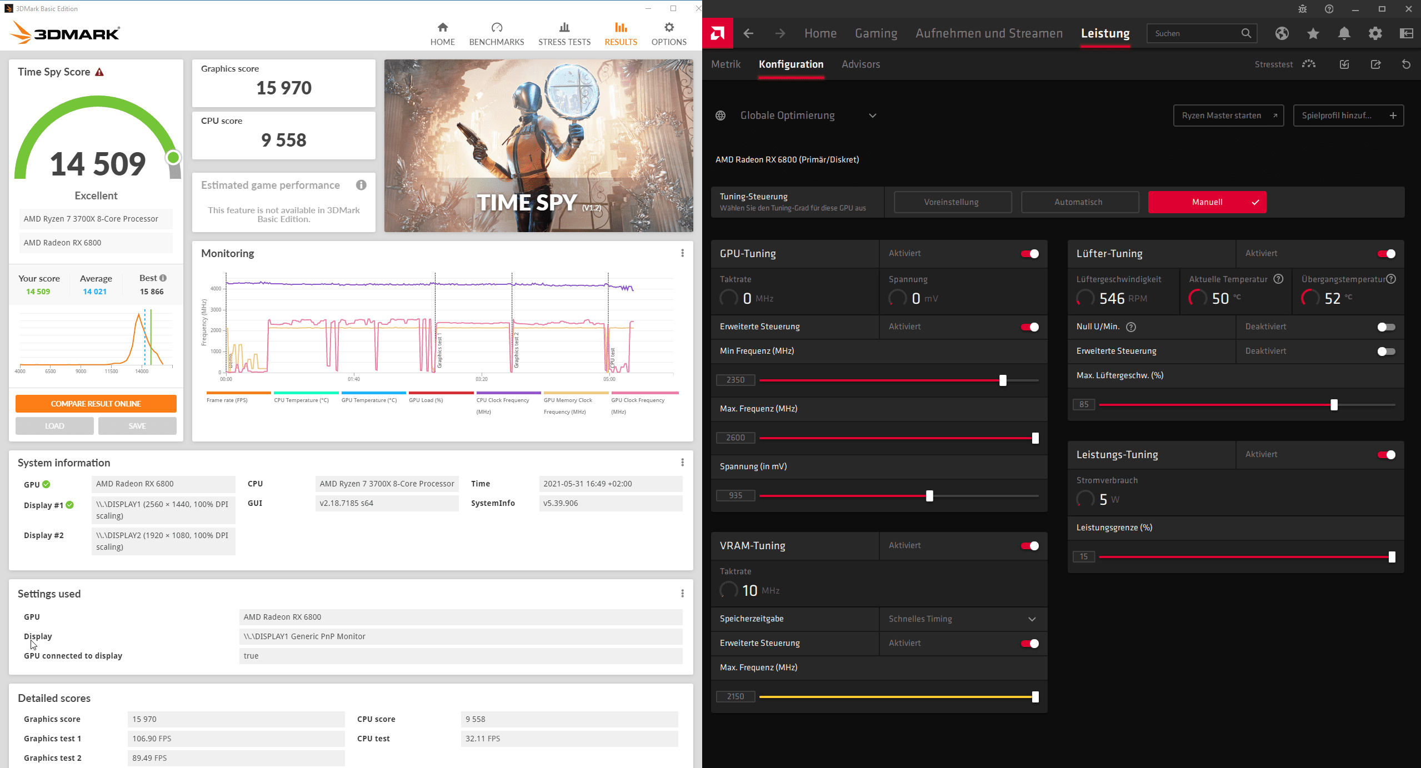
Task: Open Radeon notifications bell
Action: pyautogui.click(x=1344, y=33)
